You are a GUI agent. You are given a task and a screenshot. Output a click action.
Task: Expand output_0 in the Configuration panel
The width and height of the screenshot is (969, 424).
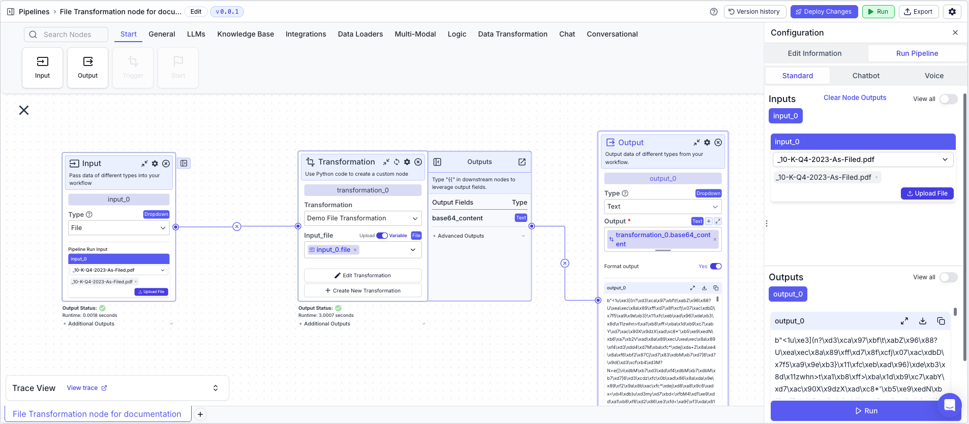click(904, 321)
